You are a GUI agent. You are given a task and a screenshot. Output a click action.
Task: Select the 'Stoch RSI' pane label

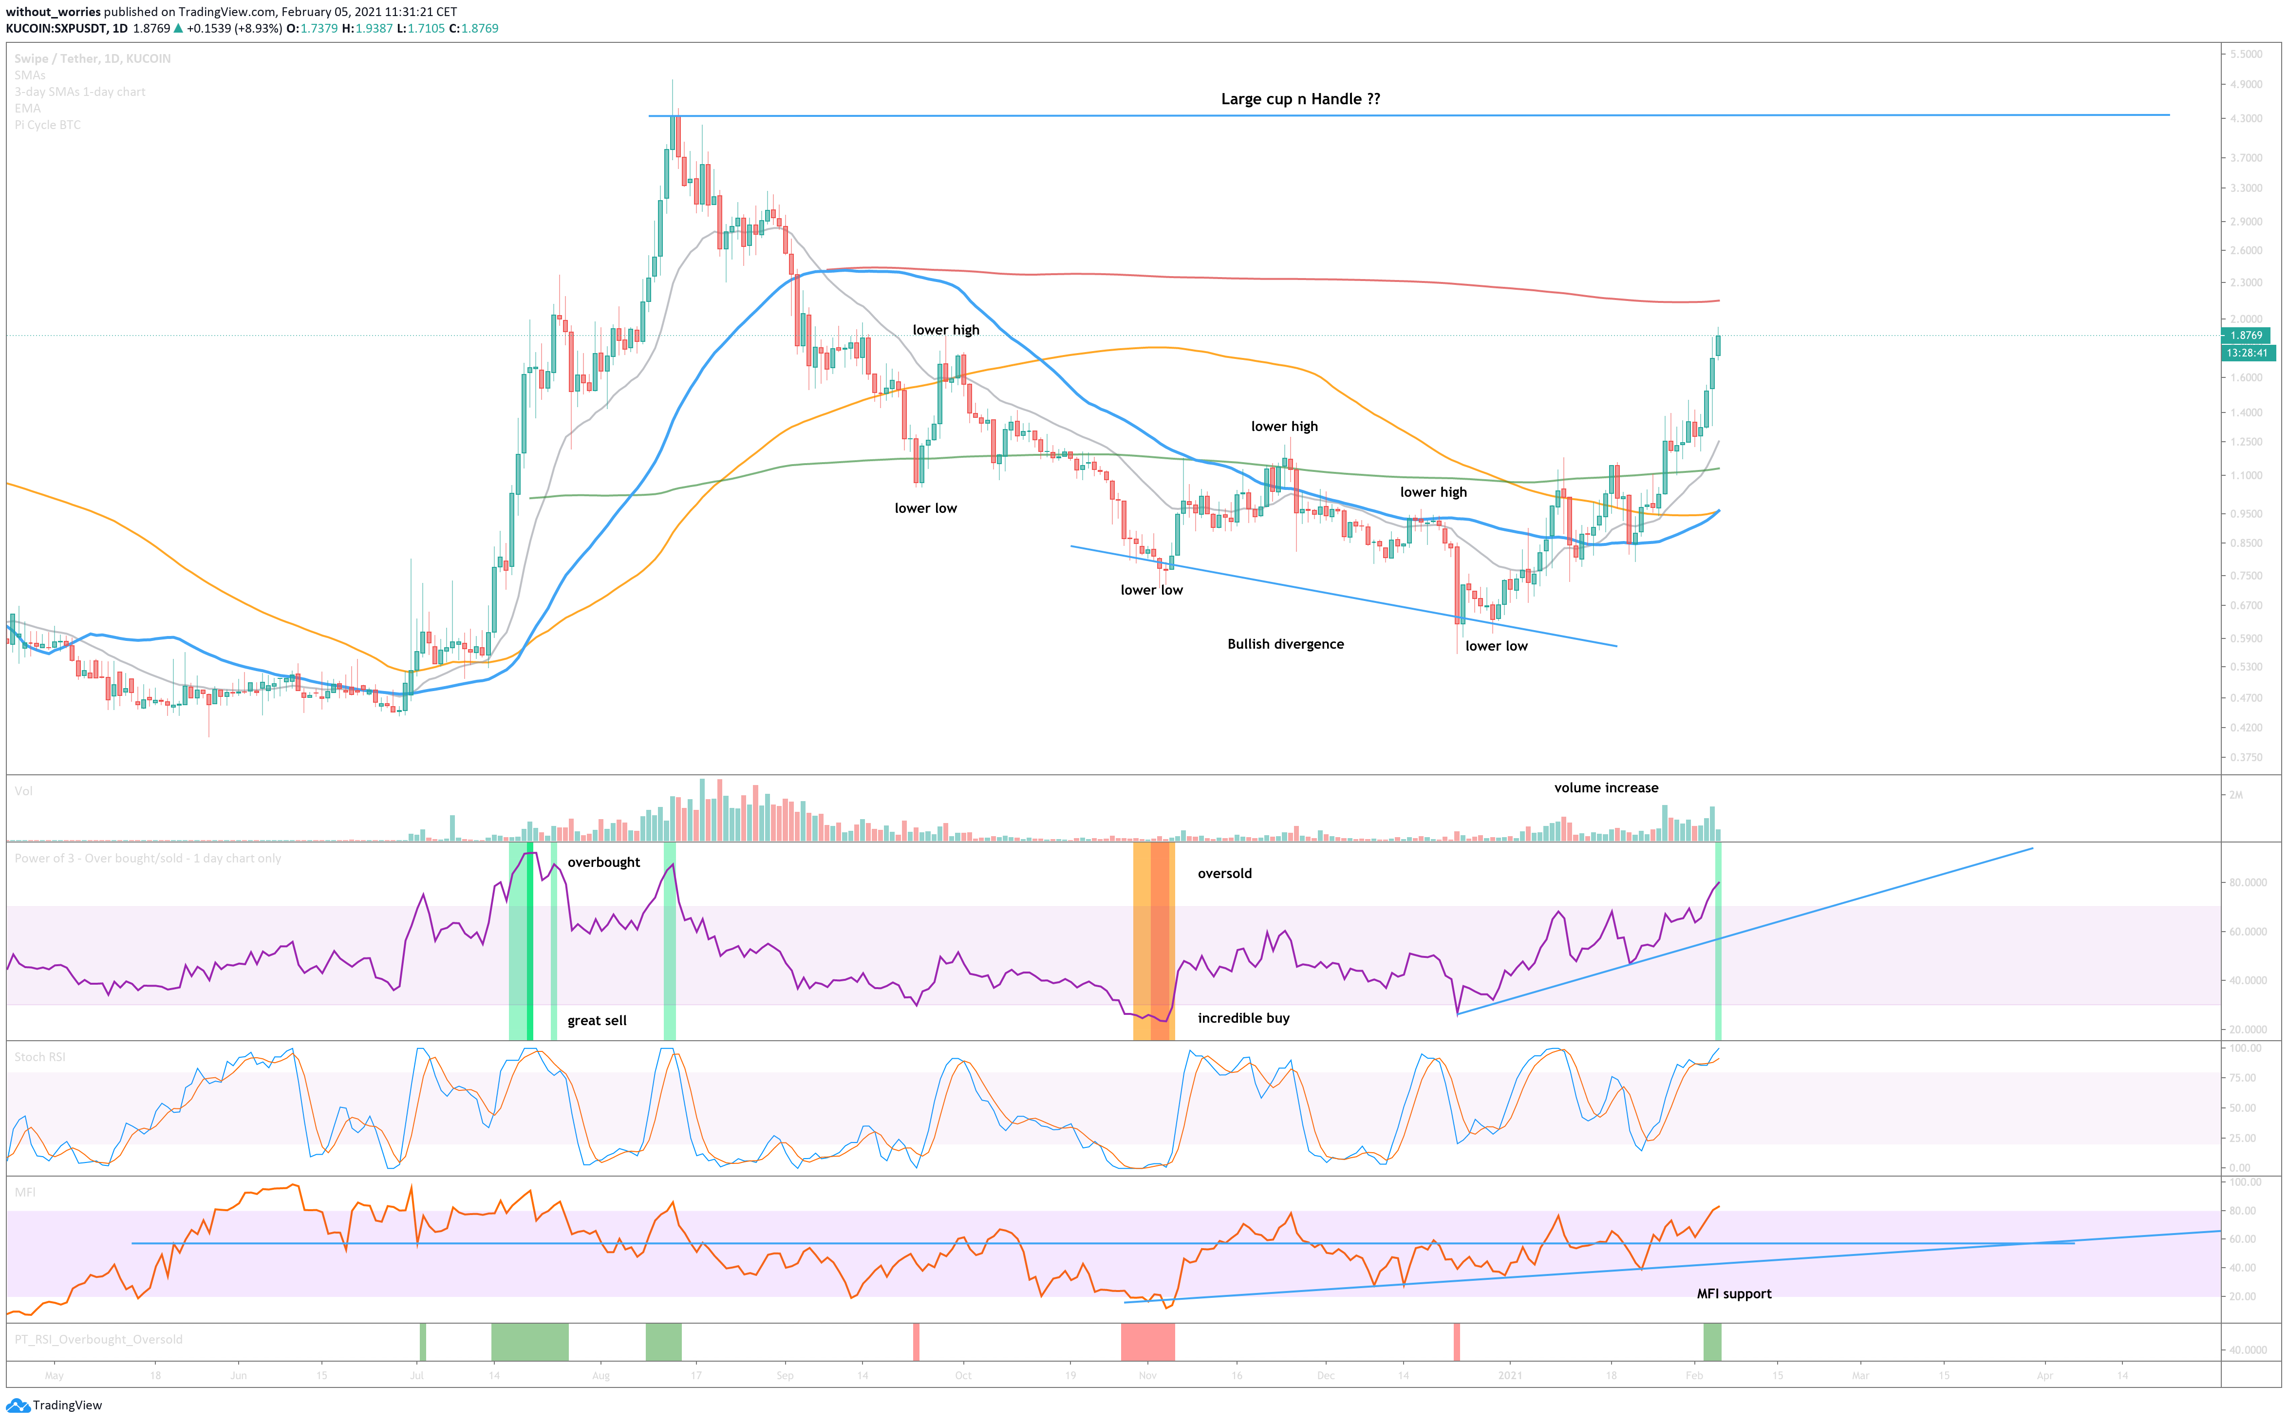[x=39, y=1057]
